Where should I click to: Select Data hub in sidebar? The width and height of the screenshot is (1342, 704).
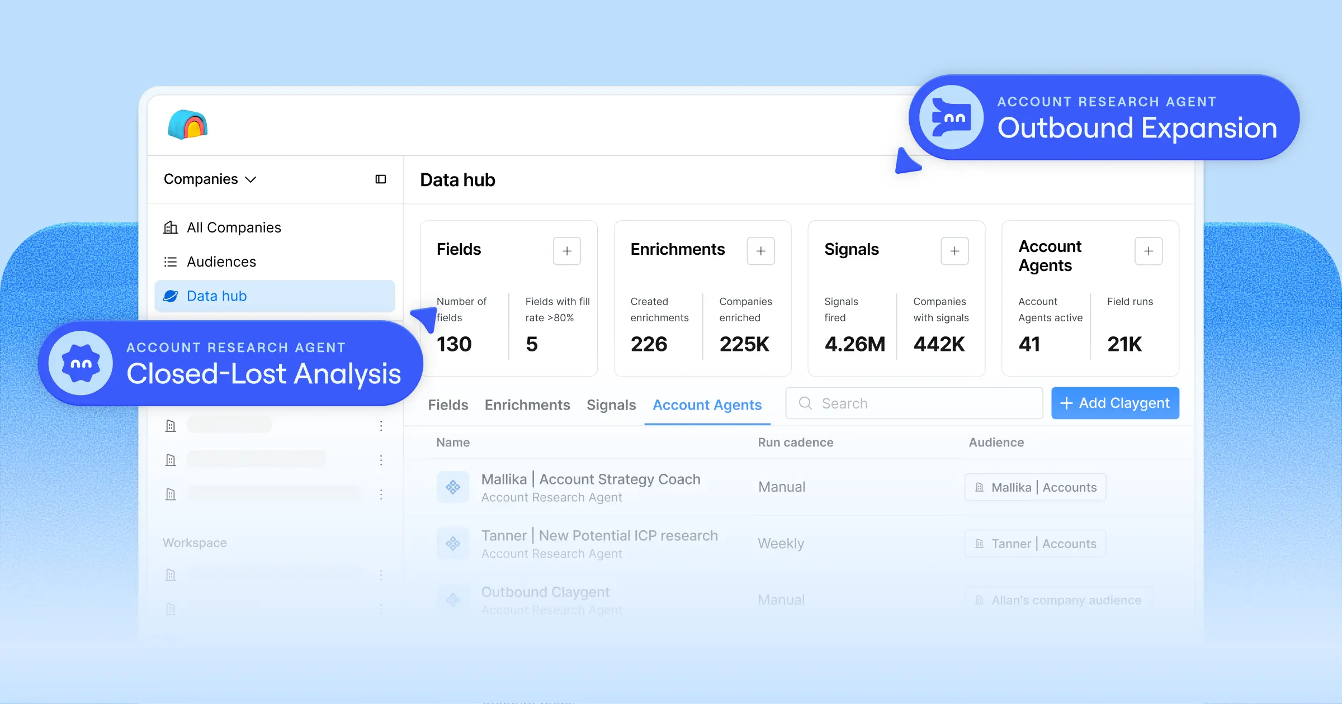(x=275, y=296)
